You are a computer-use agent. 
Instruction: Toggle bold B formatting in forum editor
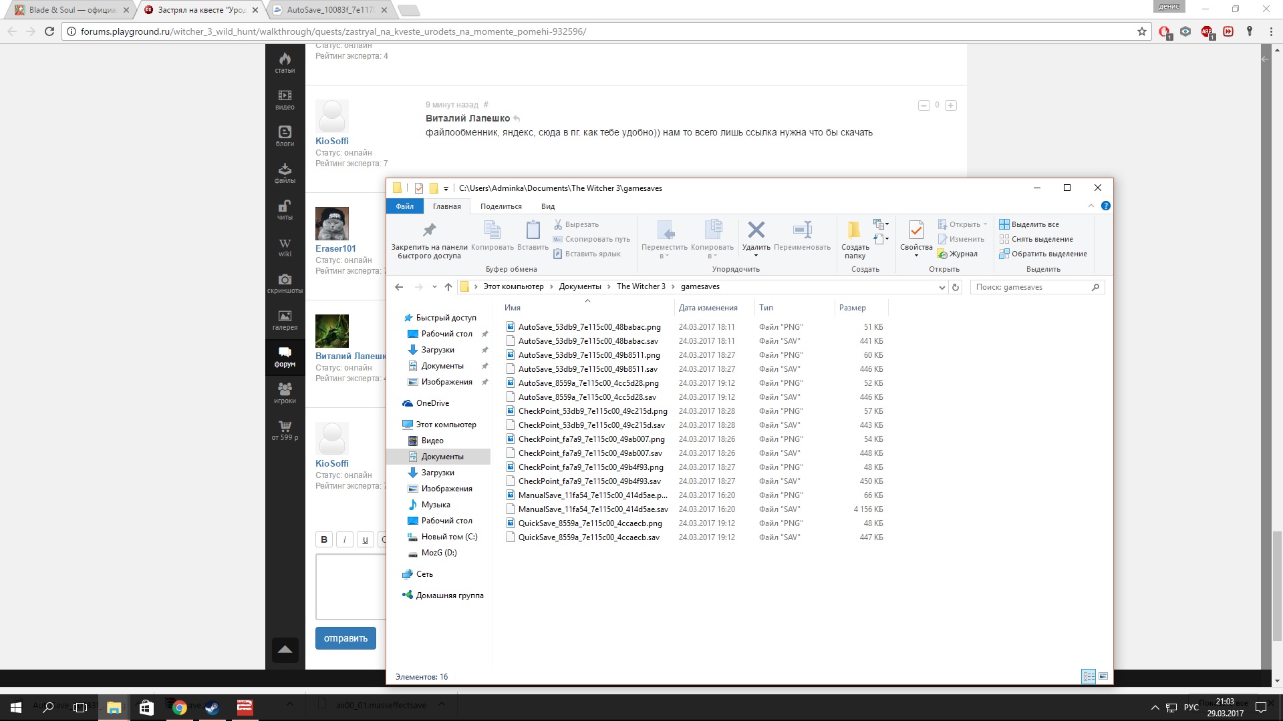324,539
